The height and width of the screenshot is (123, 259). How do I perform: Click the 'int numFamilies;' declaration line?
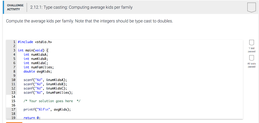[x=38, y=67]
